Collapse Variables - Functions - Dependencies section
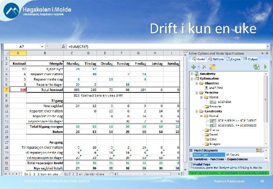This screenshot has width=273, height=189. (191, 159)
